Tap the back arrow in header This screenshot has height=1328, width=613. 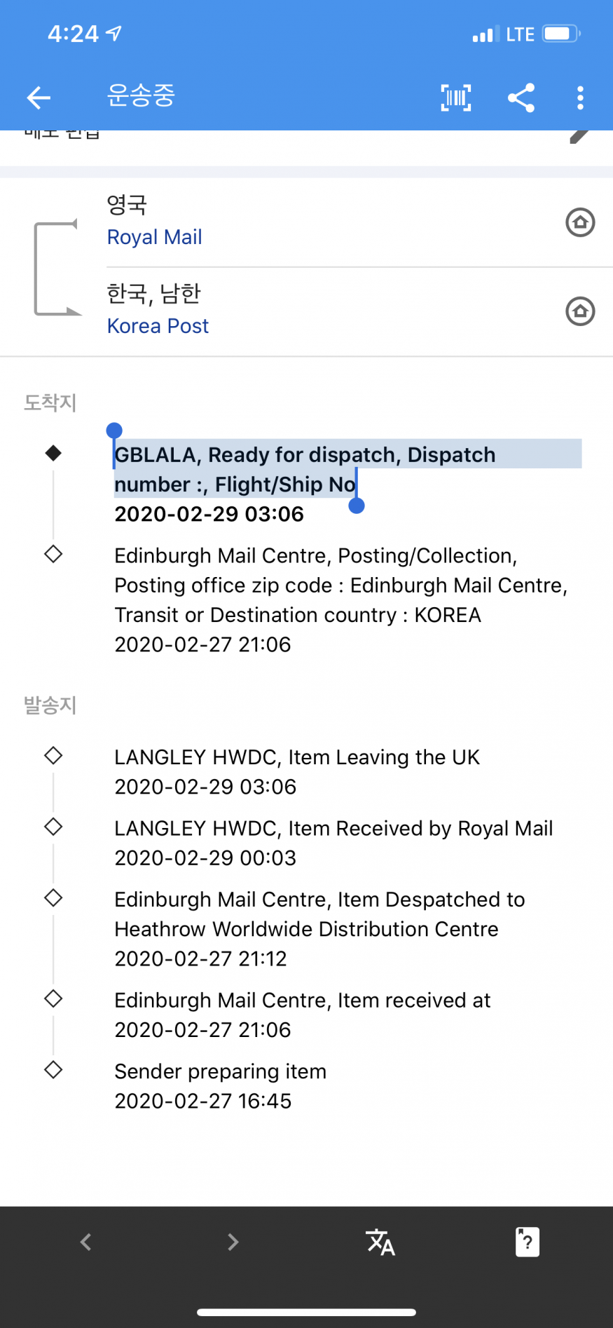tap(39, 97)
